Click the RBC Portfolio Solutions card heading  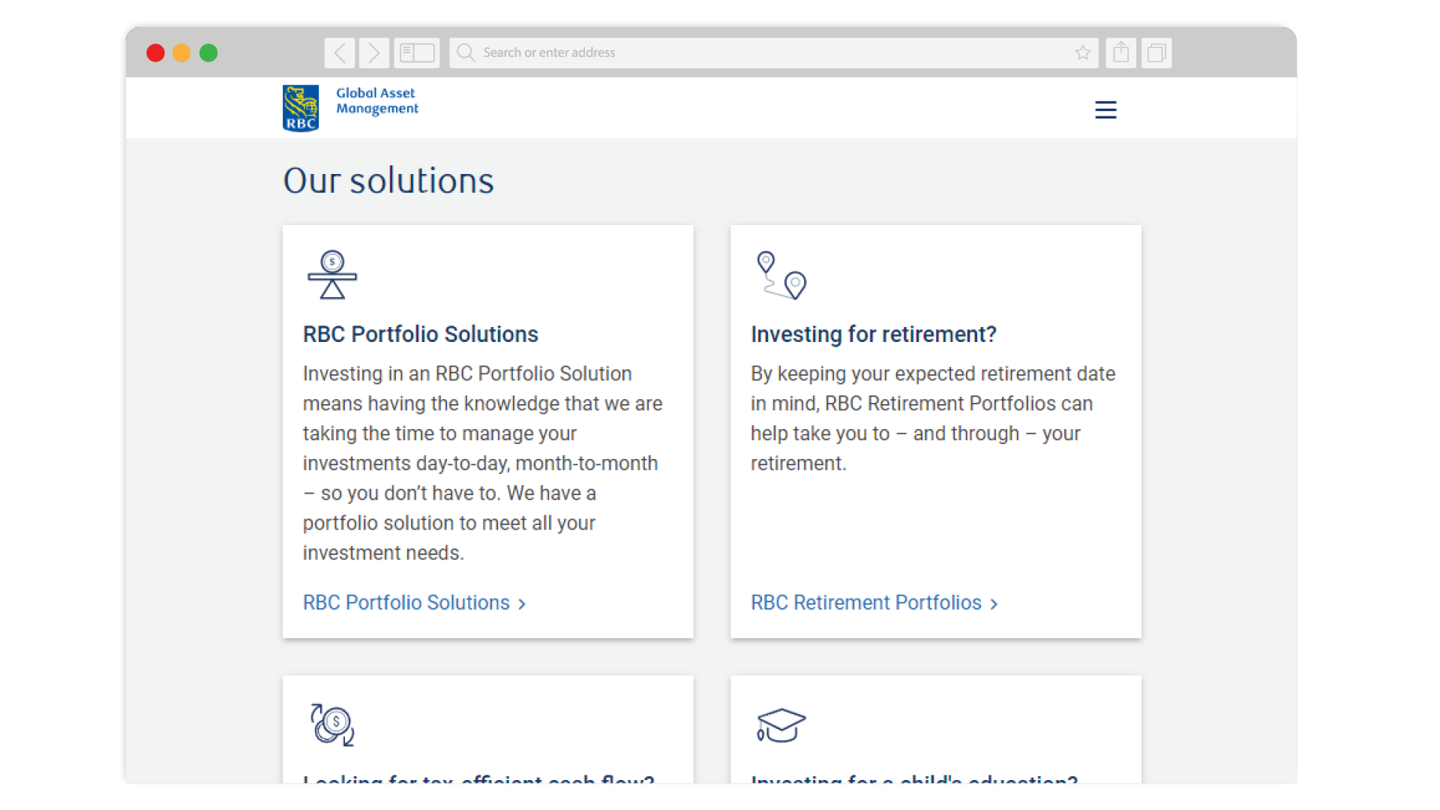(x=420, y=334)
